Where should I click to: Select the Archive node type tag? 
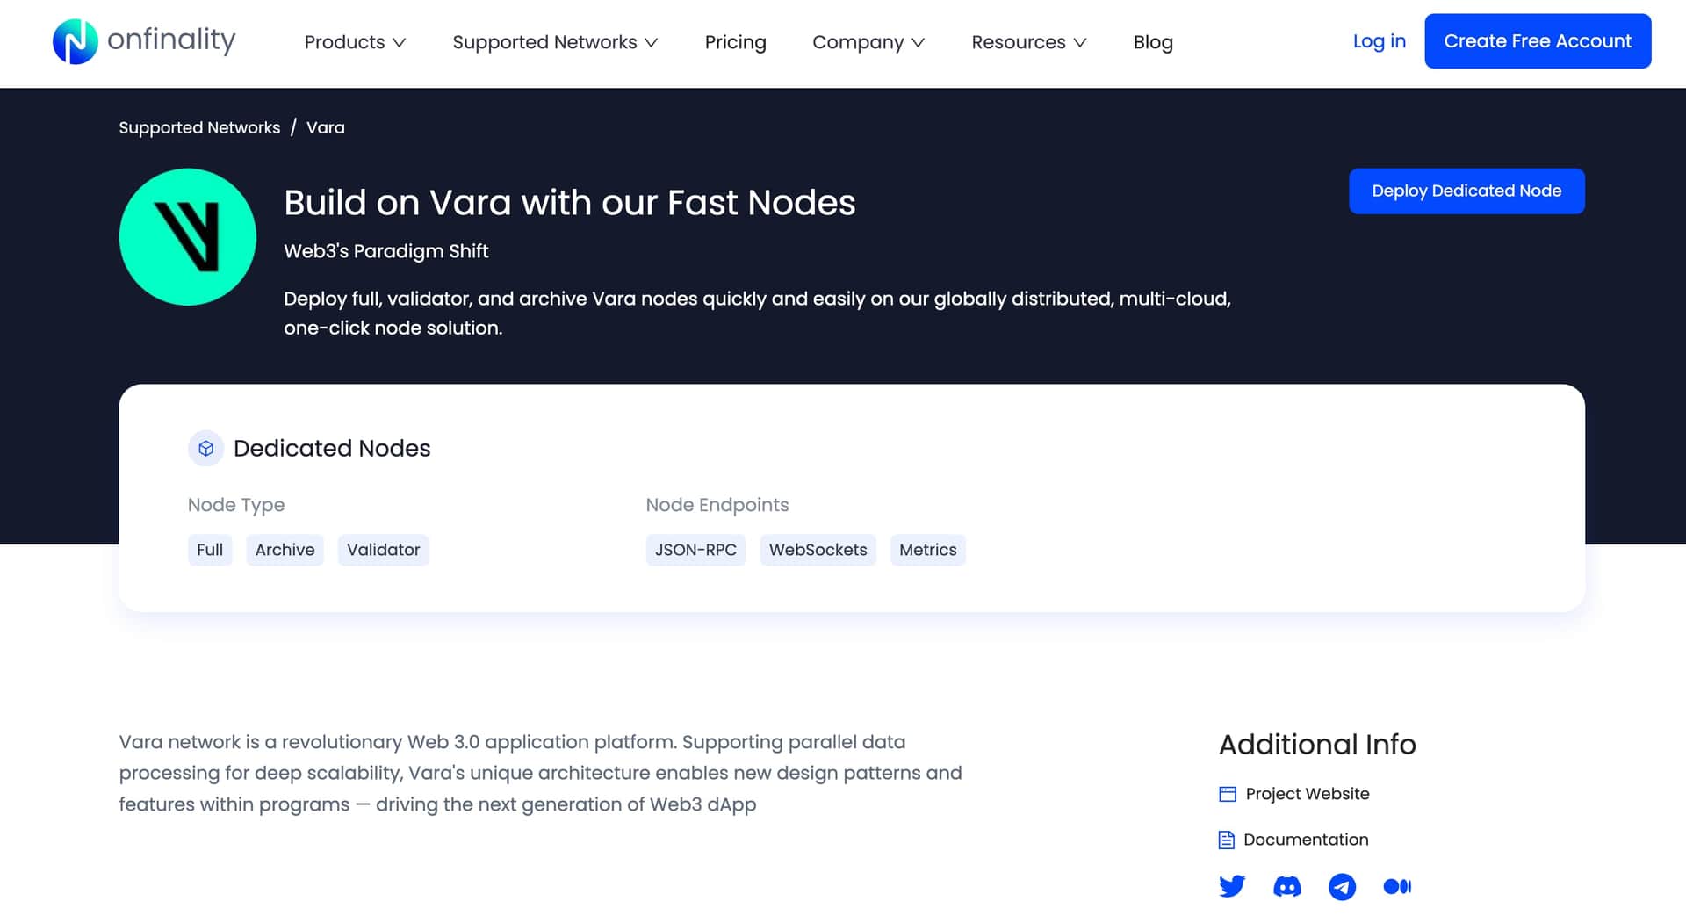pos(285,550)
